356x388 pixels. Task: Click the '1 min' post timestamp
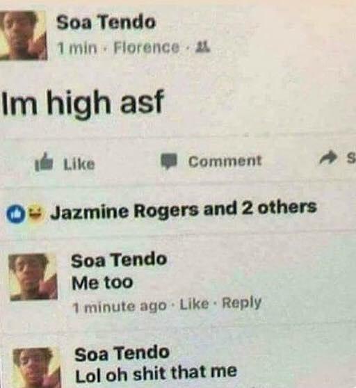[76, 48]
